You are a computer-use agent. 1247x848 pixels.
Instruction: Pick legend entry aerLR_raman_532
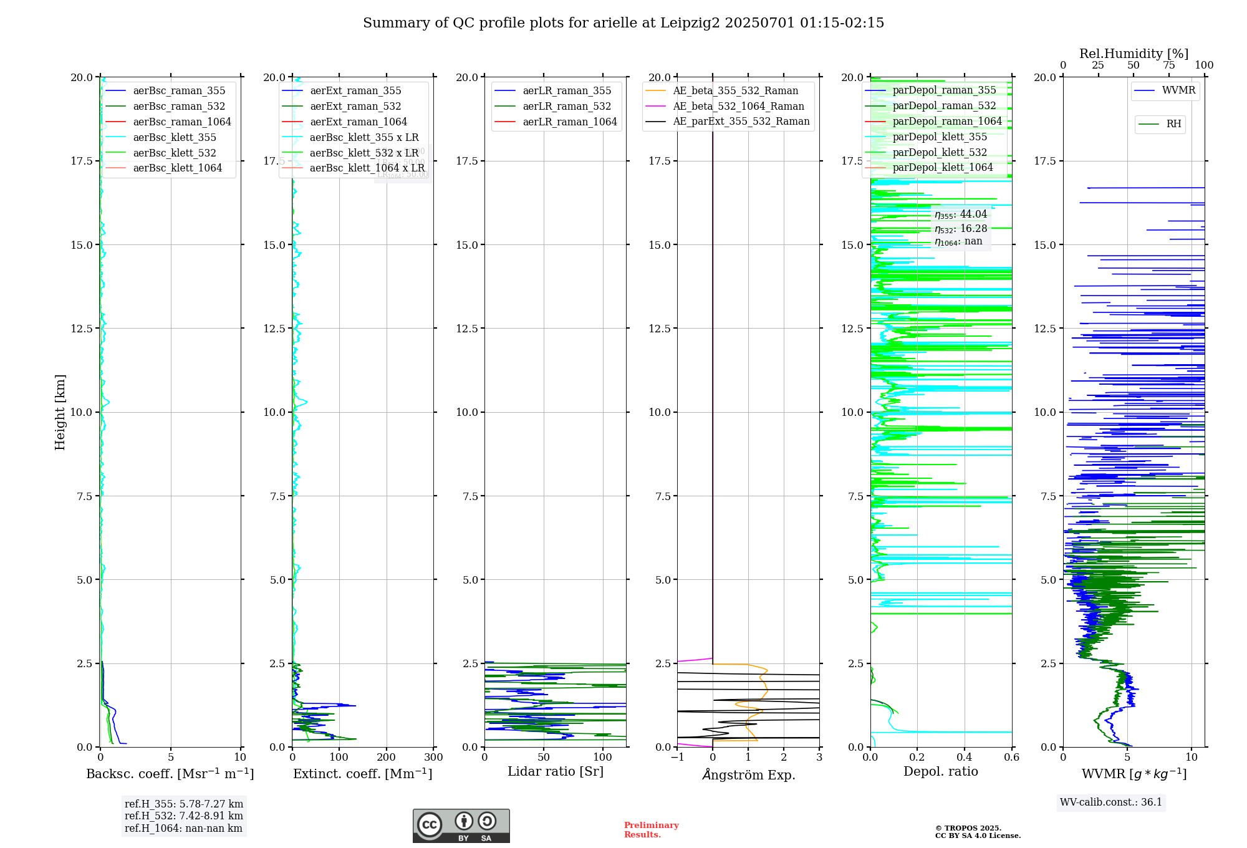click(x=553, y=107)
